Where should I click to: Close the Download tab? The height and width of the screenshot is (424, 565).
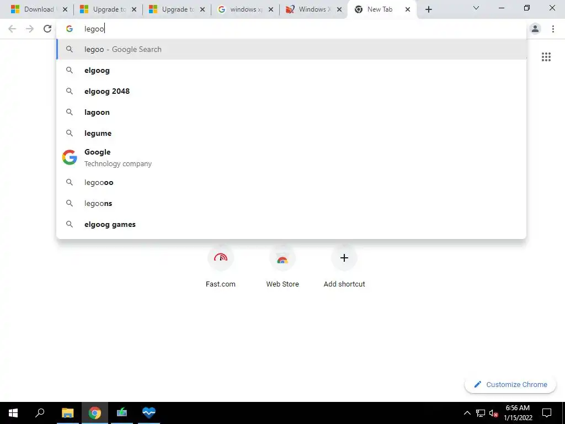point(65,9)
